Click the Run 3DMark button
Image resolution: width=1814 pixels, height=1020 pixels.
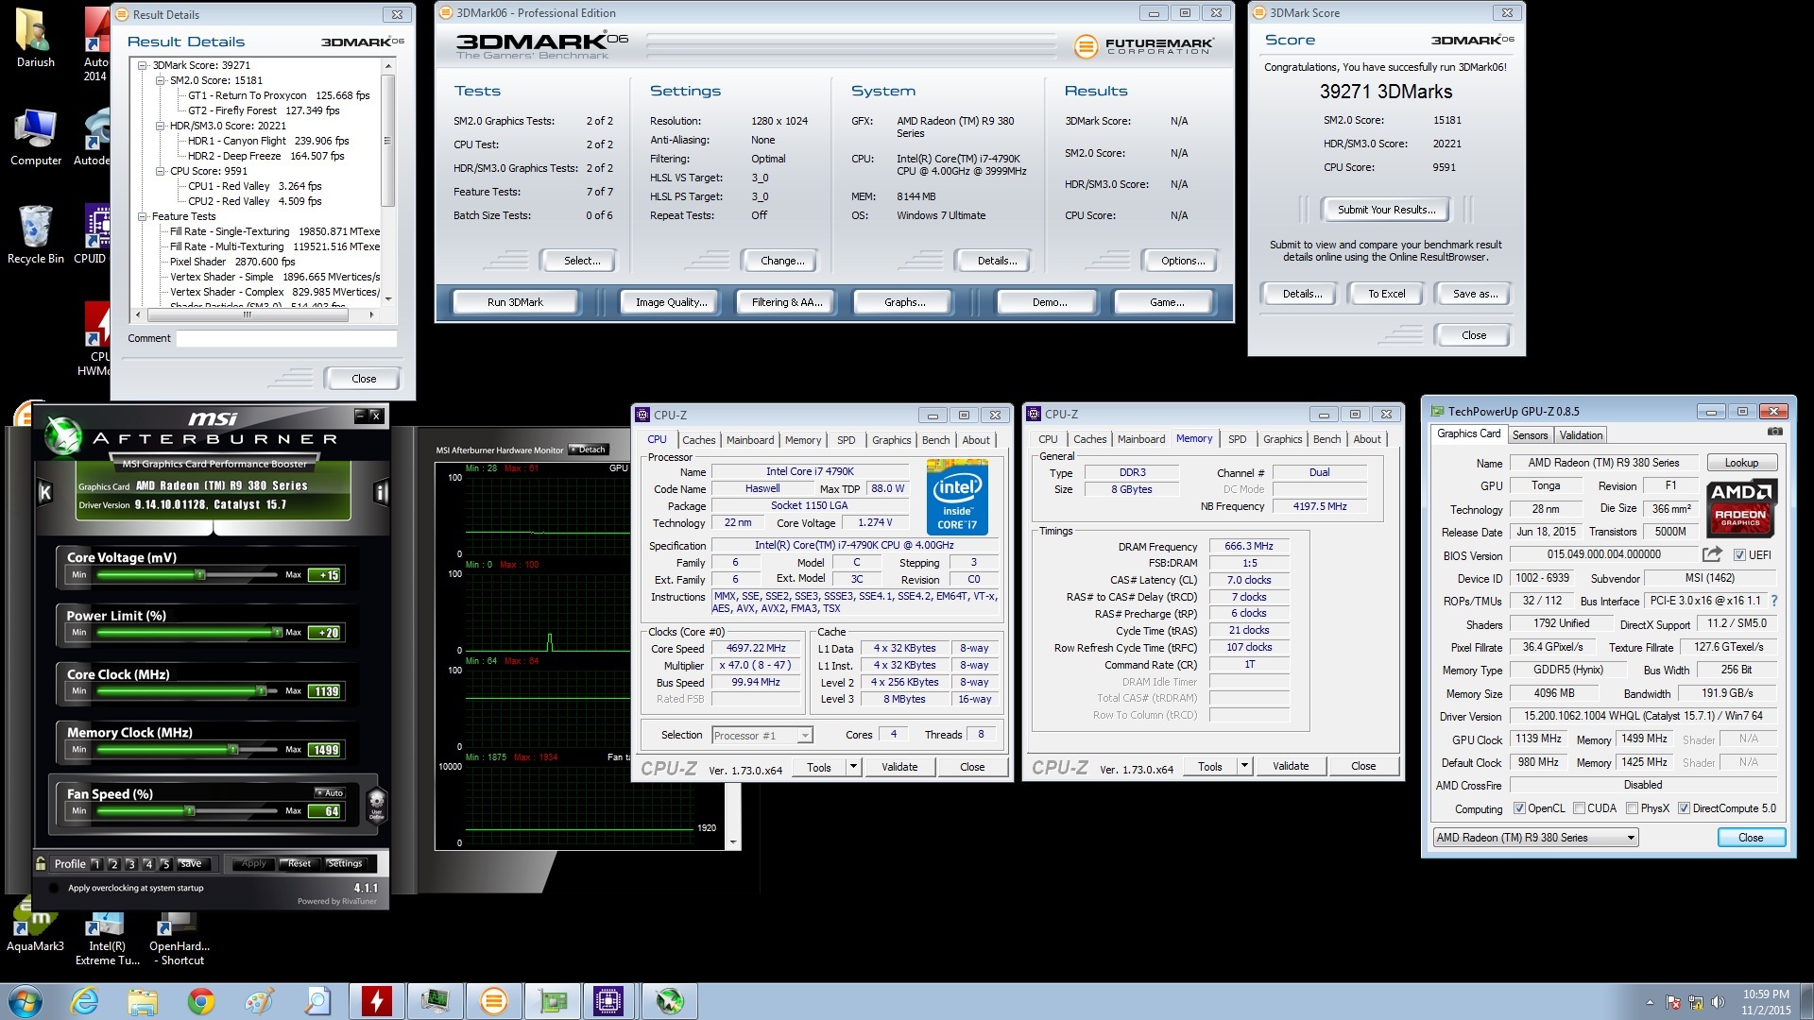[515, 302]
